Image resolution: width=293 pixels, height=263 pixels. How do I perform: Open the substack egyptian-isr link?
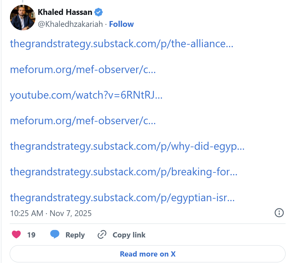pyautogui.click(x=122, y=197)
